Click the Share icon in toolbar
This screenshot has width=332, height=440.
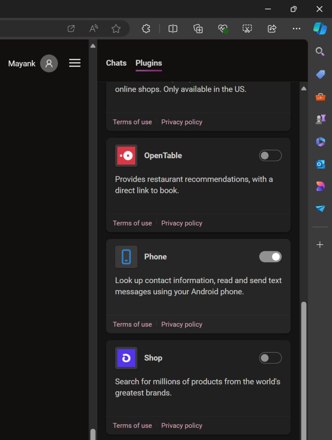click(x=272, y=28)
